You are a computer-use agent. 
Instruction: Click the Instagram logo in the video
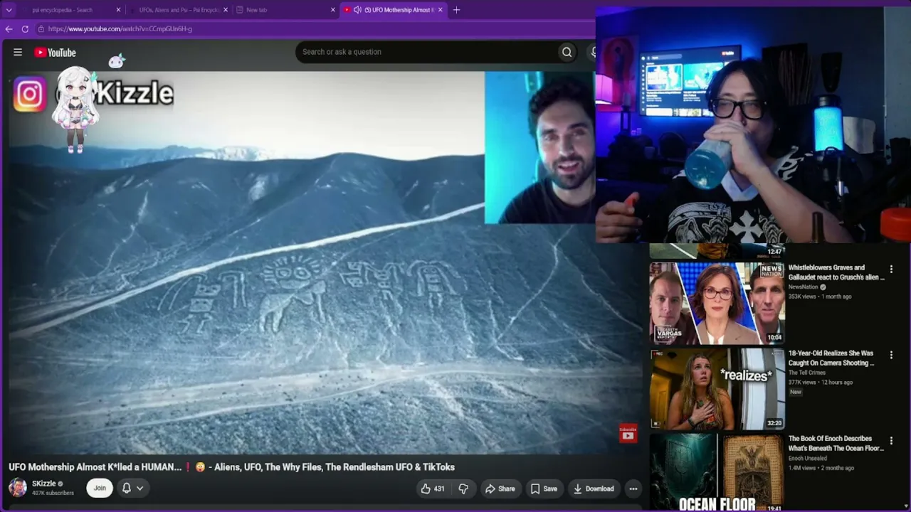click(29, 95)
